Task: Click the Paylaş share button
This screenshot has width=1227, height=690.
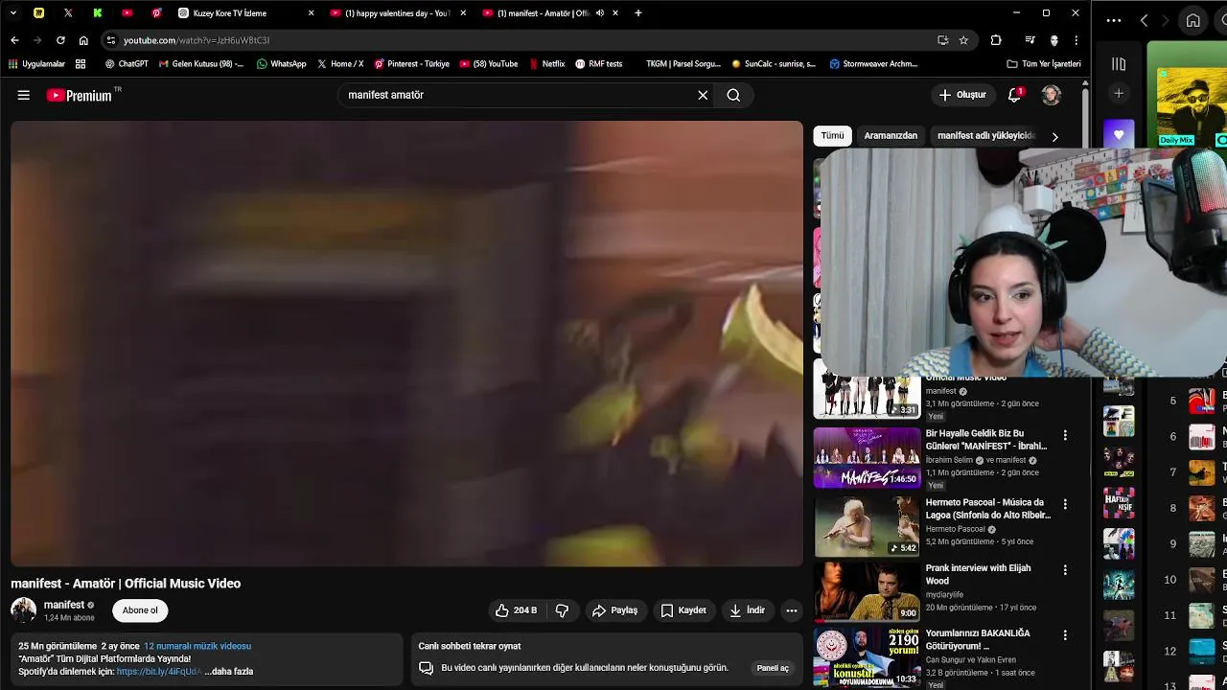Action: click(614, 610)
